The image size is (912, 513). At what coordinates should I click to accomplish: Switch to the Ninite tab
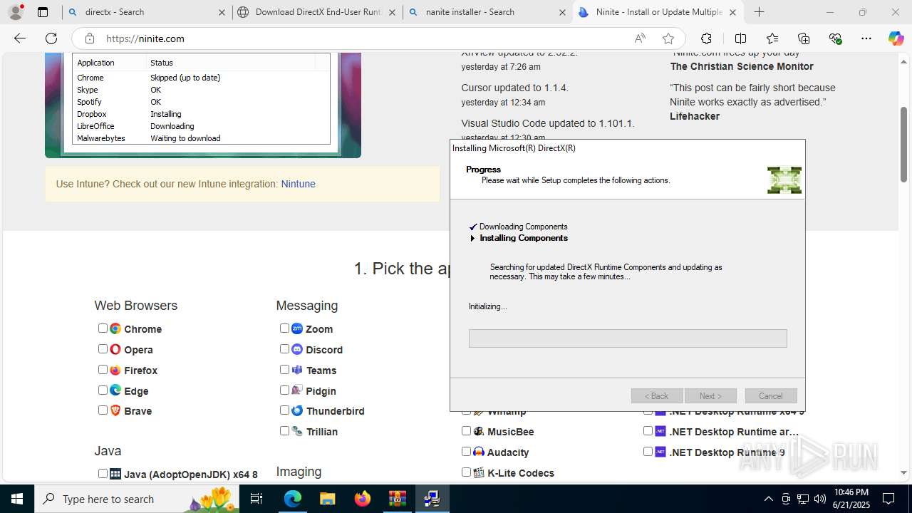658,12
